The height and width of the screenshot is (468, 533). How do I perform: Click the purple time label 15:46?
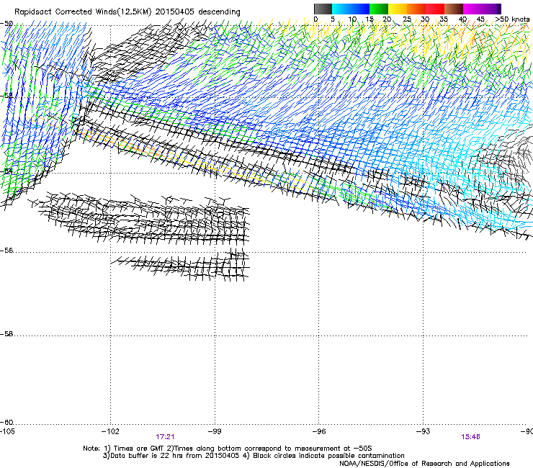pos(470,437)
